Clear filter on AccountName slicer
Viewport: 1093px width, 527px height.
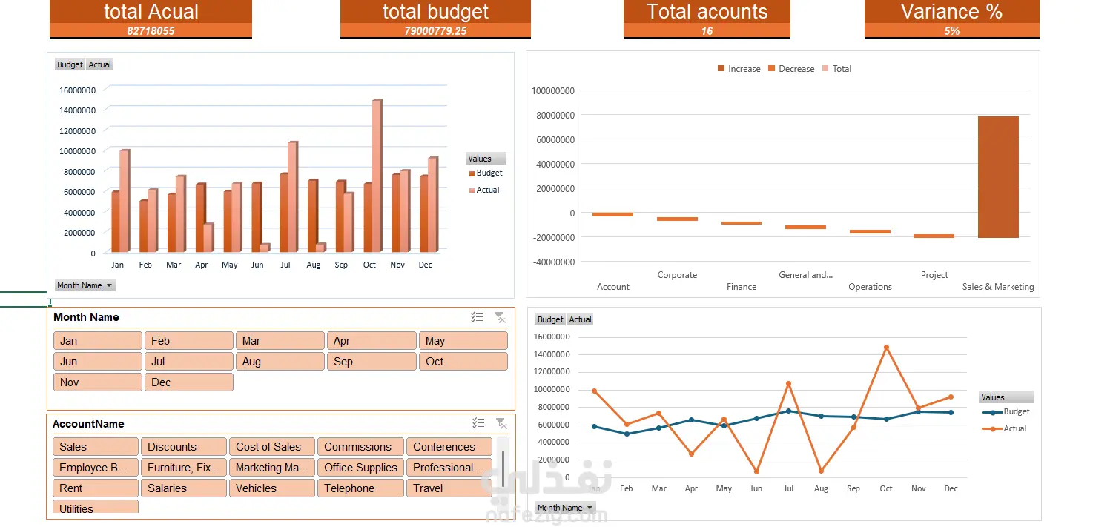point(501,423)
